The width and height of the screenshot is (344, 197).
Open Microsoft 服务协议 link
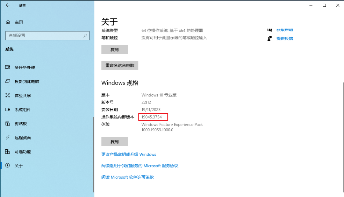coord(140,166)
